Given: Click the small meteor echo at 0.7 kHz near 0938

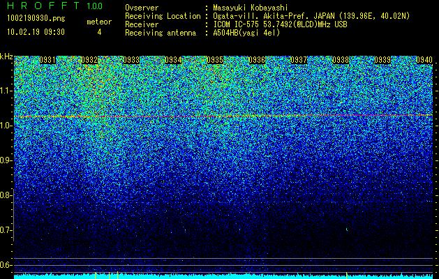Looking at the screenshot, I should point(347,229).
